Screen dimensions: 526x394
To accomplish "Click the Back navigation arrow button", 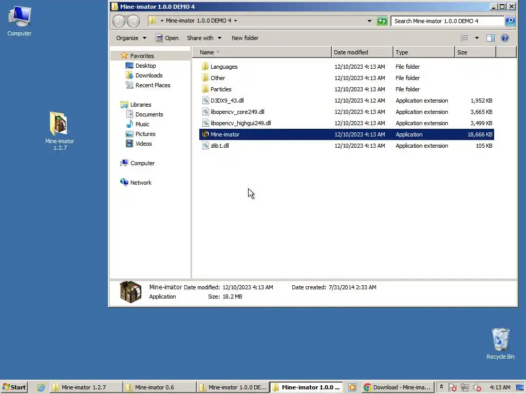I will tap(119, 21).
